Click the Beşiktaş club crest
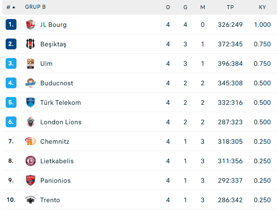The height and width of the screenshot is (210, 277). [x=30, y=44]
